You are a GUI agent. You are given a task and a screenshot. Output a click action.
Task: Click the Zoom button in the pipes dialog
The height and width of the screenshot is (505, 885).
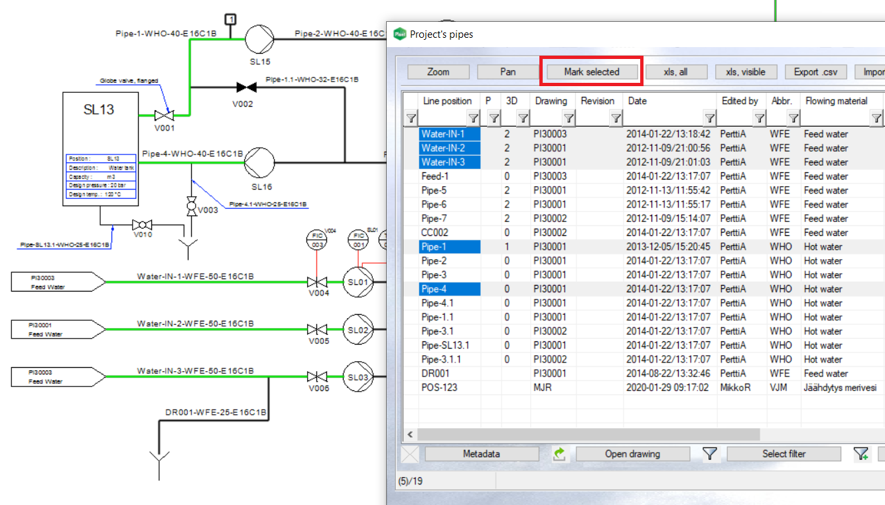tap(438, 72)
